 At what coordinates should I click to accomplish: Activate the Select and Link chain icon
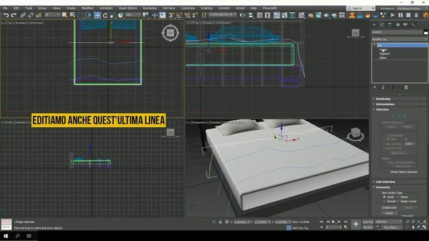click(x=23, y=15)
